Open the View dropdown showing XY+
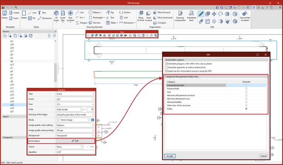The width and height of the screenshot is (283, 165). click(75, 104)
